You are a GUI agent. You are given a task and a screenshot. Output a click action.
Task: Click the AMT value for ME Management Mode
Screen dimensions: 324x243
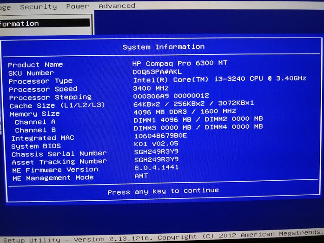click(x=141, y=176)
